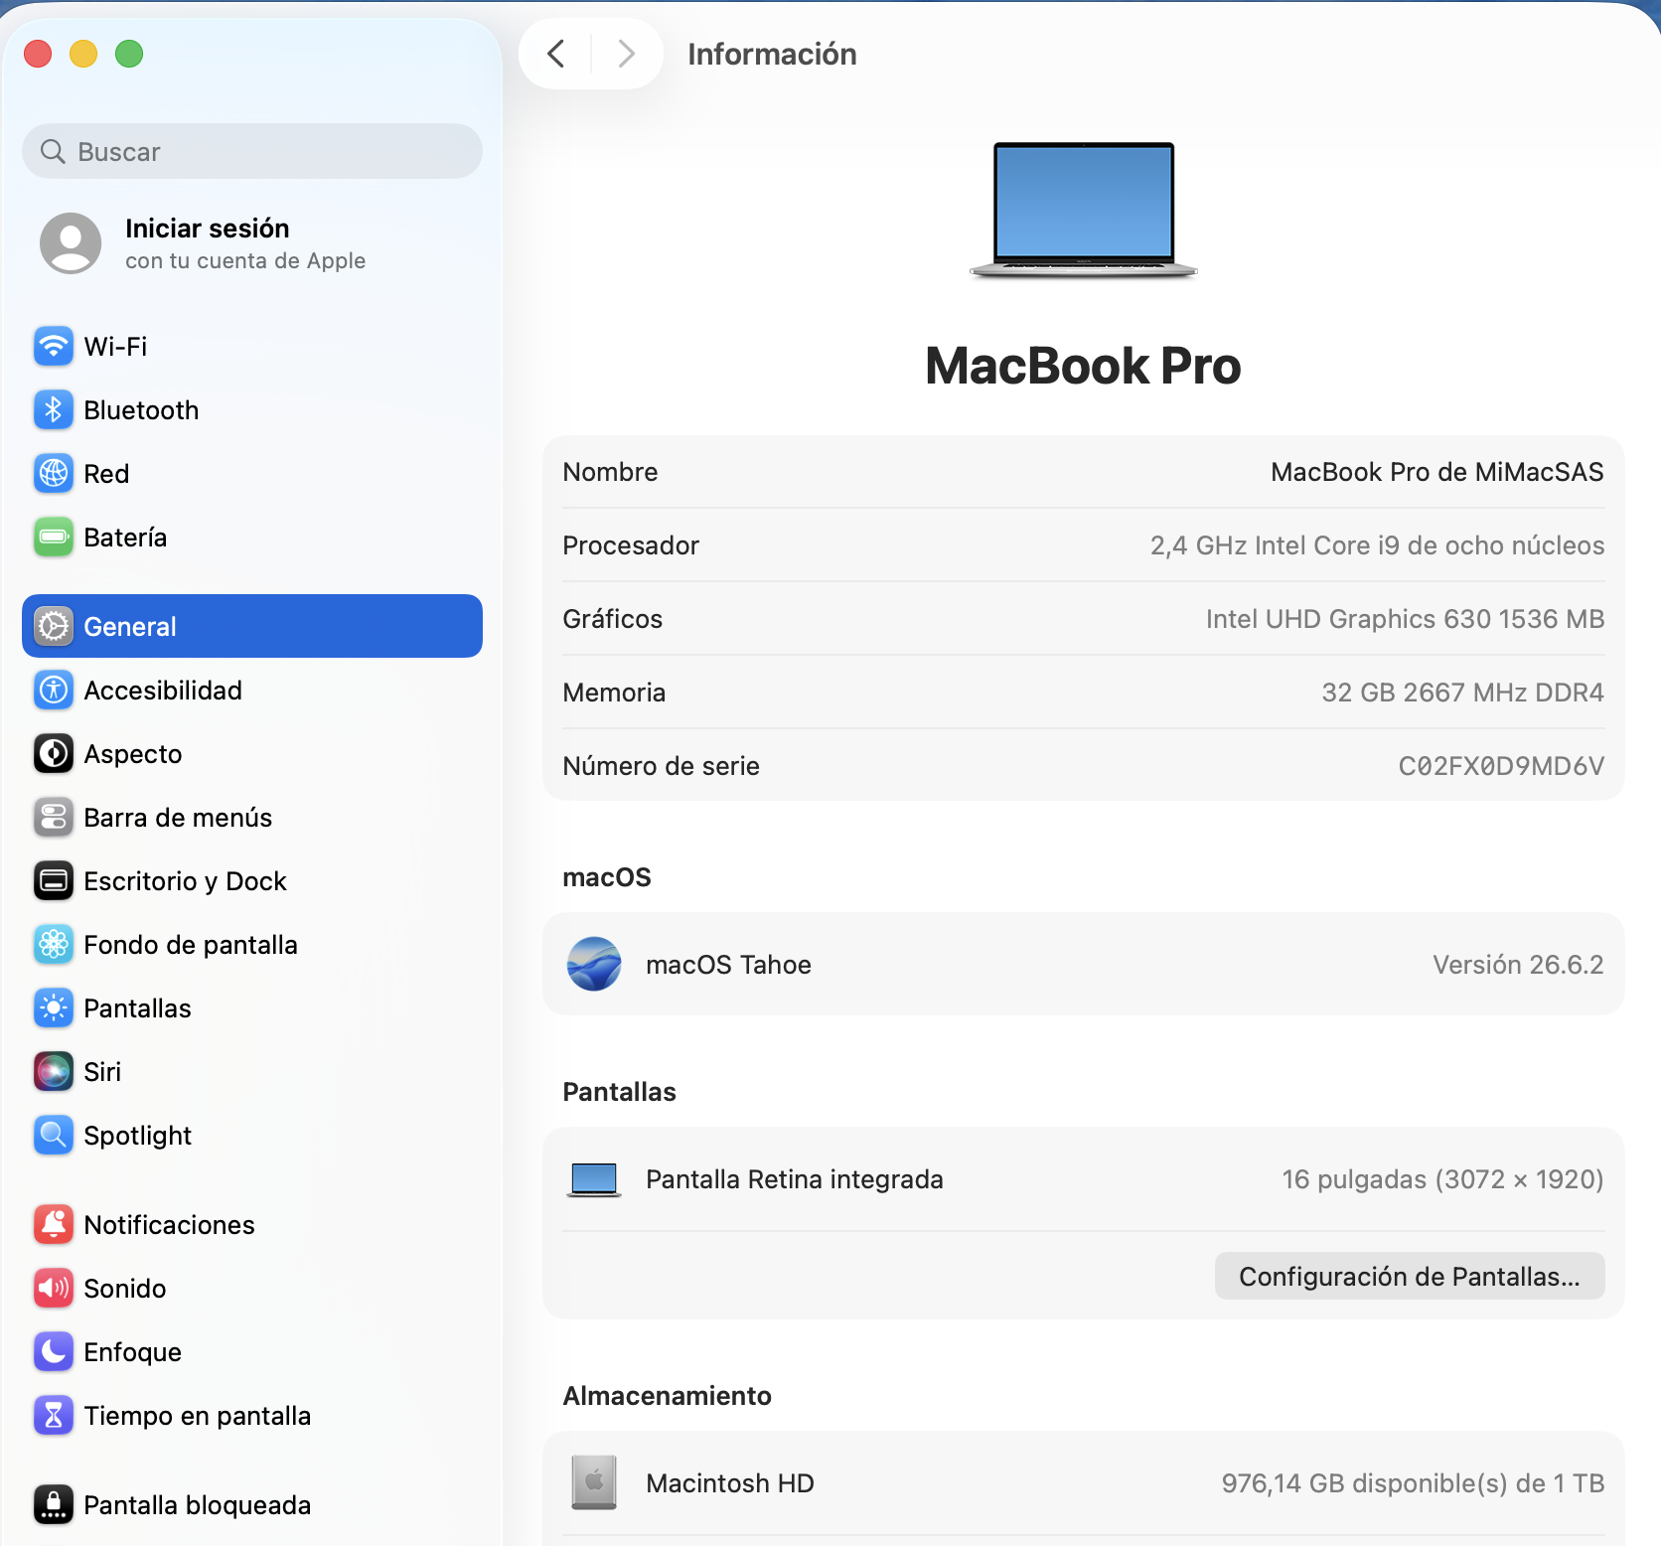Go forward with the right chevron

click(x=626, y=54)
